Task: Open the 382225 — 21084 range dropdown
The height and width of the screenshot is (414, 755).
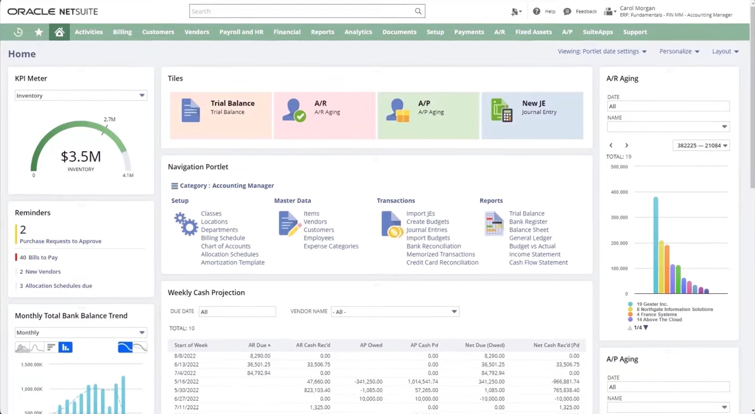Action: pos(701,145)
